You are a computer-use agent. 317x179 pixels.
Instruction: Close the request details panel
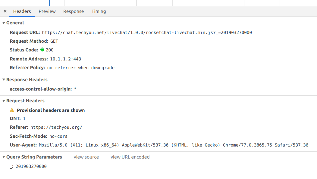click(5, 11)
